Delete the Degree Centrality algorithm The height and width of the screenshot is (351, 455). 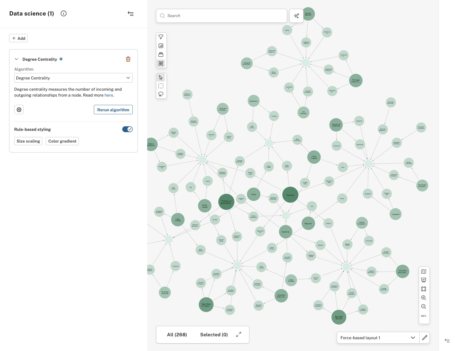coord(128,59)
